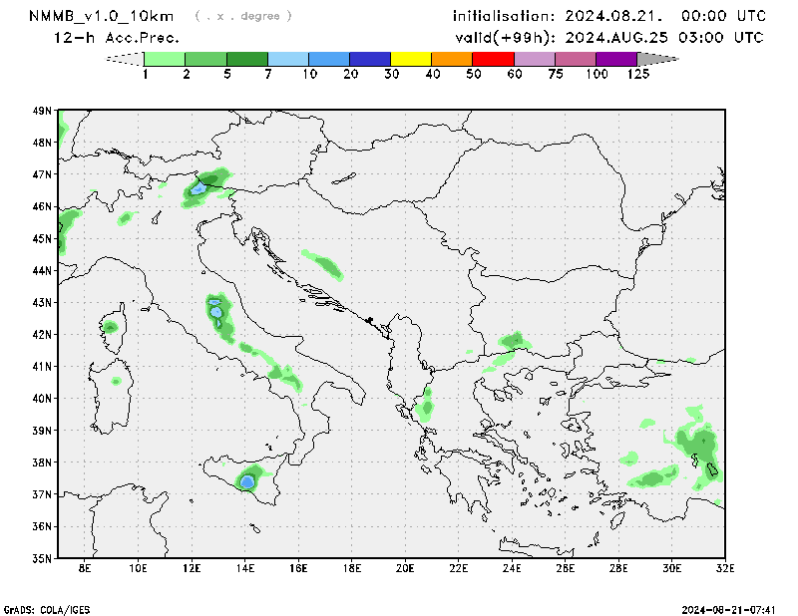The width and height of the screenshot is (798, 616).
Task: Click the red 50–60 legend color swatch
Action: (x=493, y=59)
